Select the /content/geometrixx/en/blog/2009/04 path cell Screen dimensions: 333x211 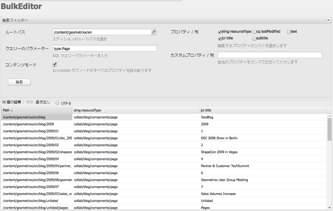37,159
